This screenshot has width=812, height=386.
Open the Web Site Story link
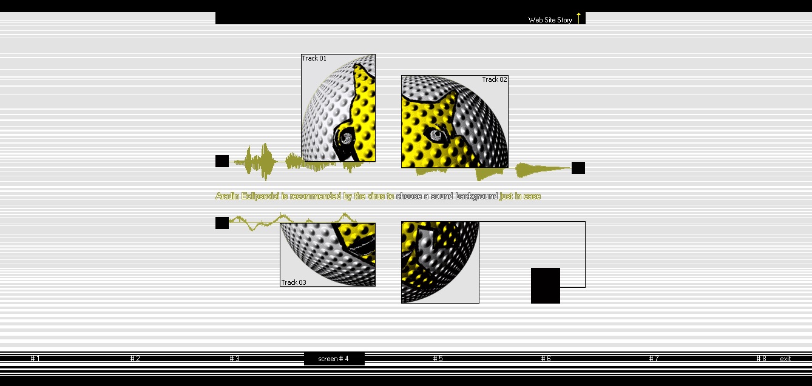[550, 20]
